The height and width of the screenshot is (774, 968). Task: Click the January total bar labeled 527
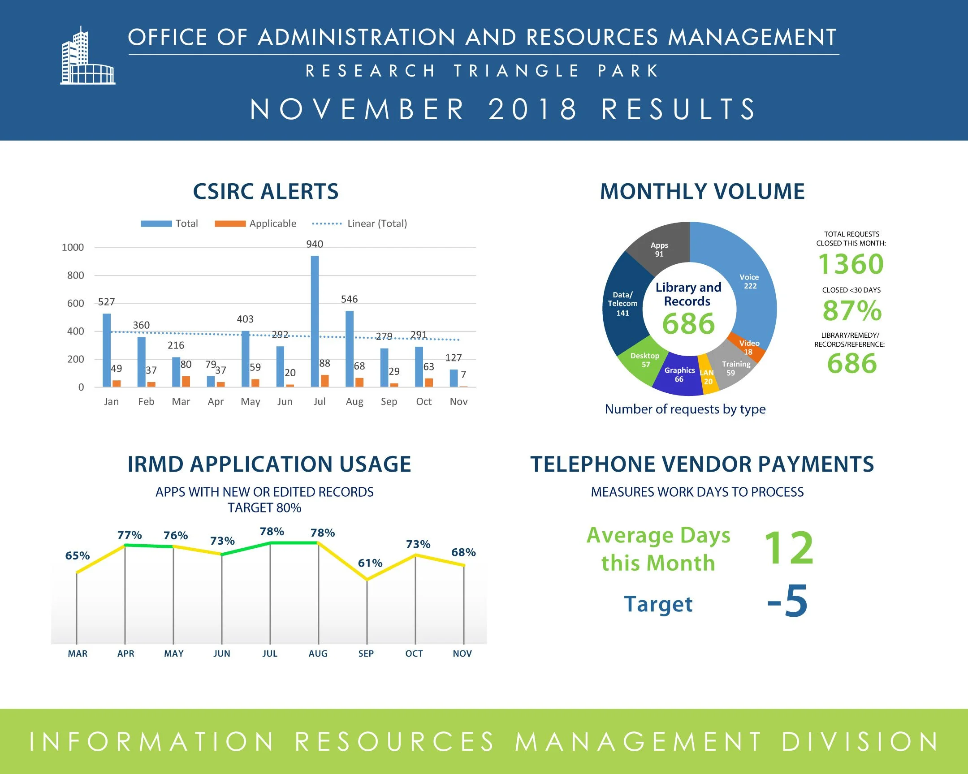coord(106,350)
